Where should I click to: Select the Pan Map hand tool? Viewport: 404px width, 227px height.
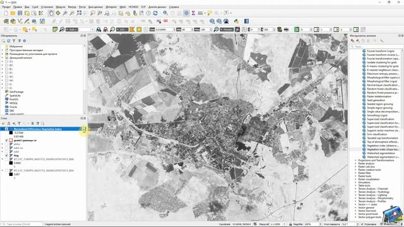(x=51, y=13)
